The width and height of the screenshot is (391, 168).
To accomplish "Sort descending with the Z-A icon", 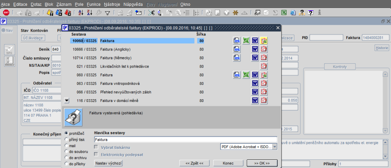I will [90, 13].
